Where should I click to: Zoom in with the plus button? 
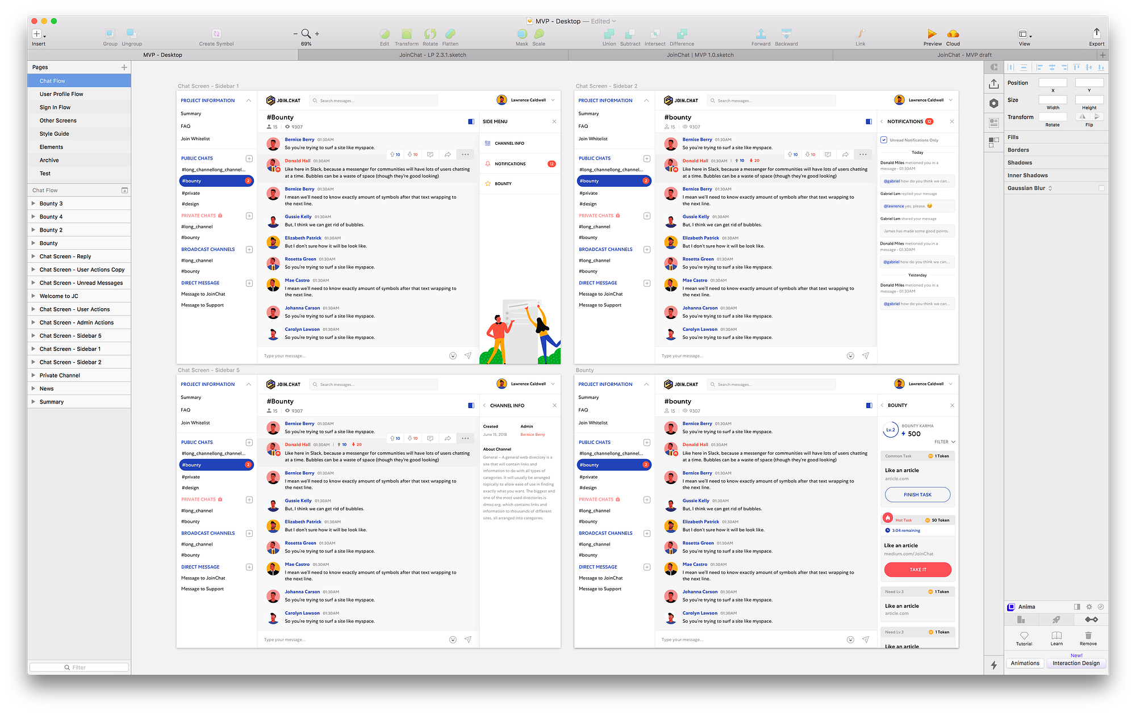pyautogui.click(x=317, y=34)
